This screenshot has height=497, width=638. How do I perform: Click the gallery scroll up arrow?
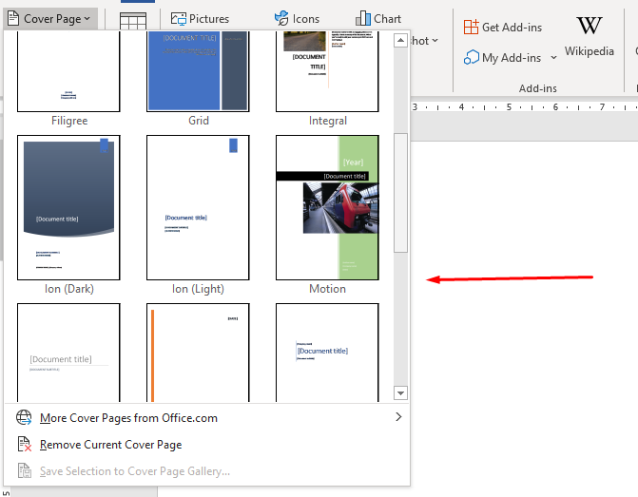[401, 40]
